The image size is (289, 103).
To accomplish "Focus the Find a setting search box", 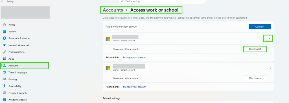I will point(163,1).
